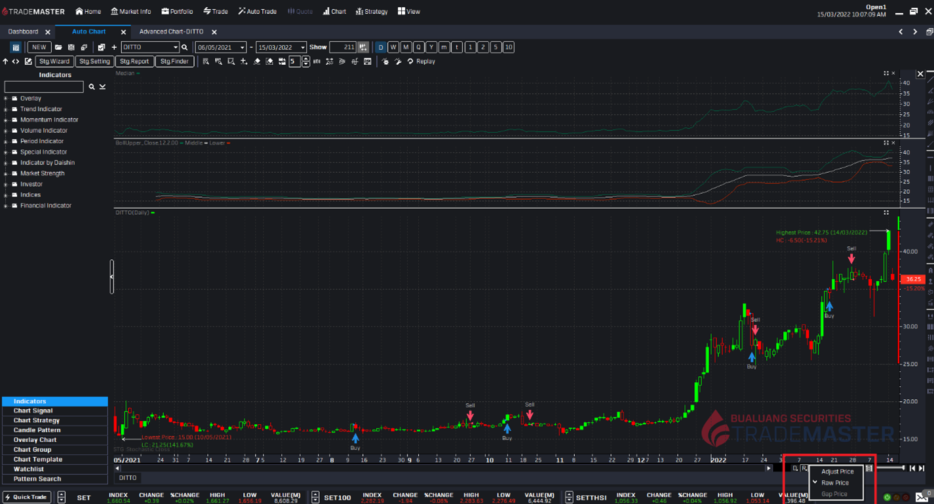Select the 5 interval button
934x504 pixels.
[x=496, y=47]
